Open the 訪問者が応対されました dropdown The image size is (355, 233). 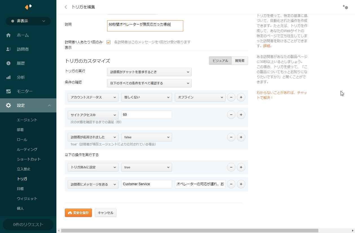click(93, 137)
